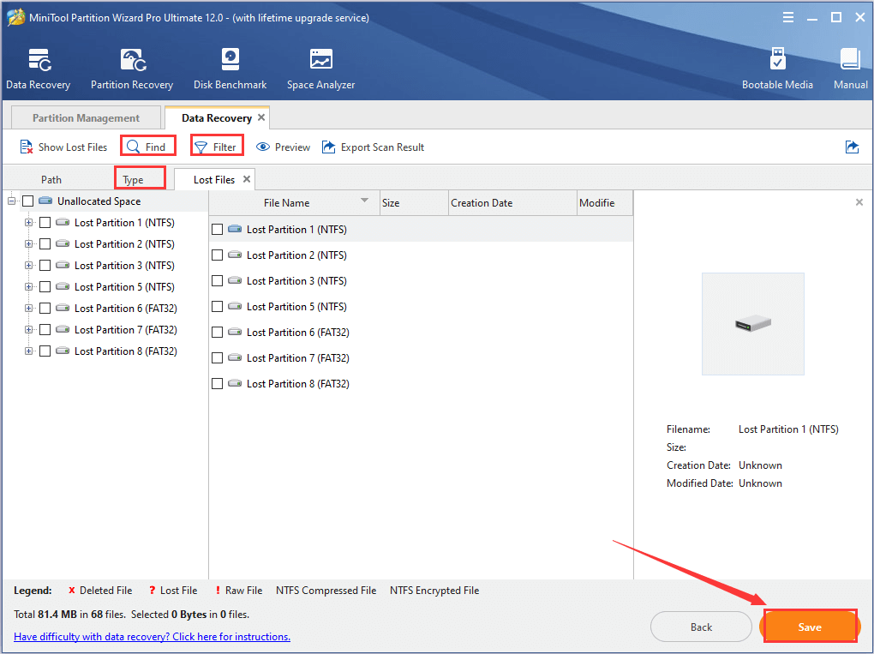Check Lost Partition 5 (NTFS) in tree
Screen dimensions: 874x654
click(x=45, y=286)
